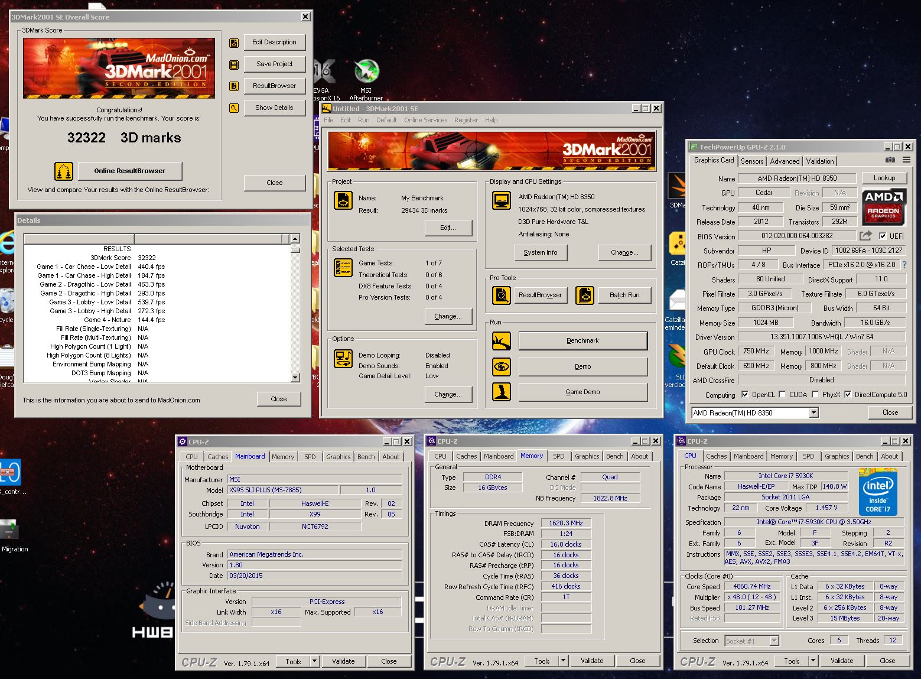Screen dimensions: 921x679
Task: Toggle the OpenCL checkbox
Action: 745,394
